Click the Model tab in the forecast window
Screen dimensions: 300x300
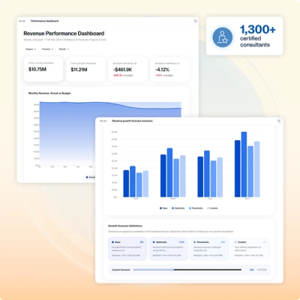click(103, 121)
